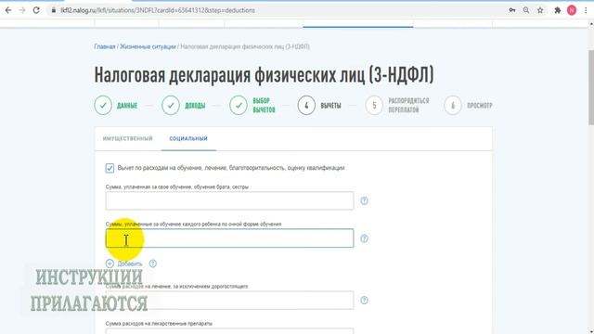Go to step Данные checkmark circle
The height and width of the screenshot is (334, 594).
103,105
